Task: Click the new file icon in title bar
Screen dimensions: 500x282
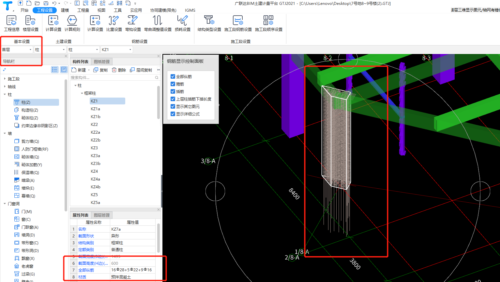Action: (29, 3)
